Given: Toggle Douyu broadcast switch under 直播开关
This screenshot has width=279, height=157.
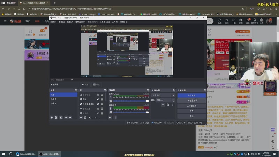Looking at the screenshot, I should 42,31.
